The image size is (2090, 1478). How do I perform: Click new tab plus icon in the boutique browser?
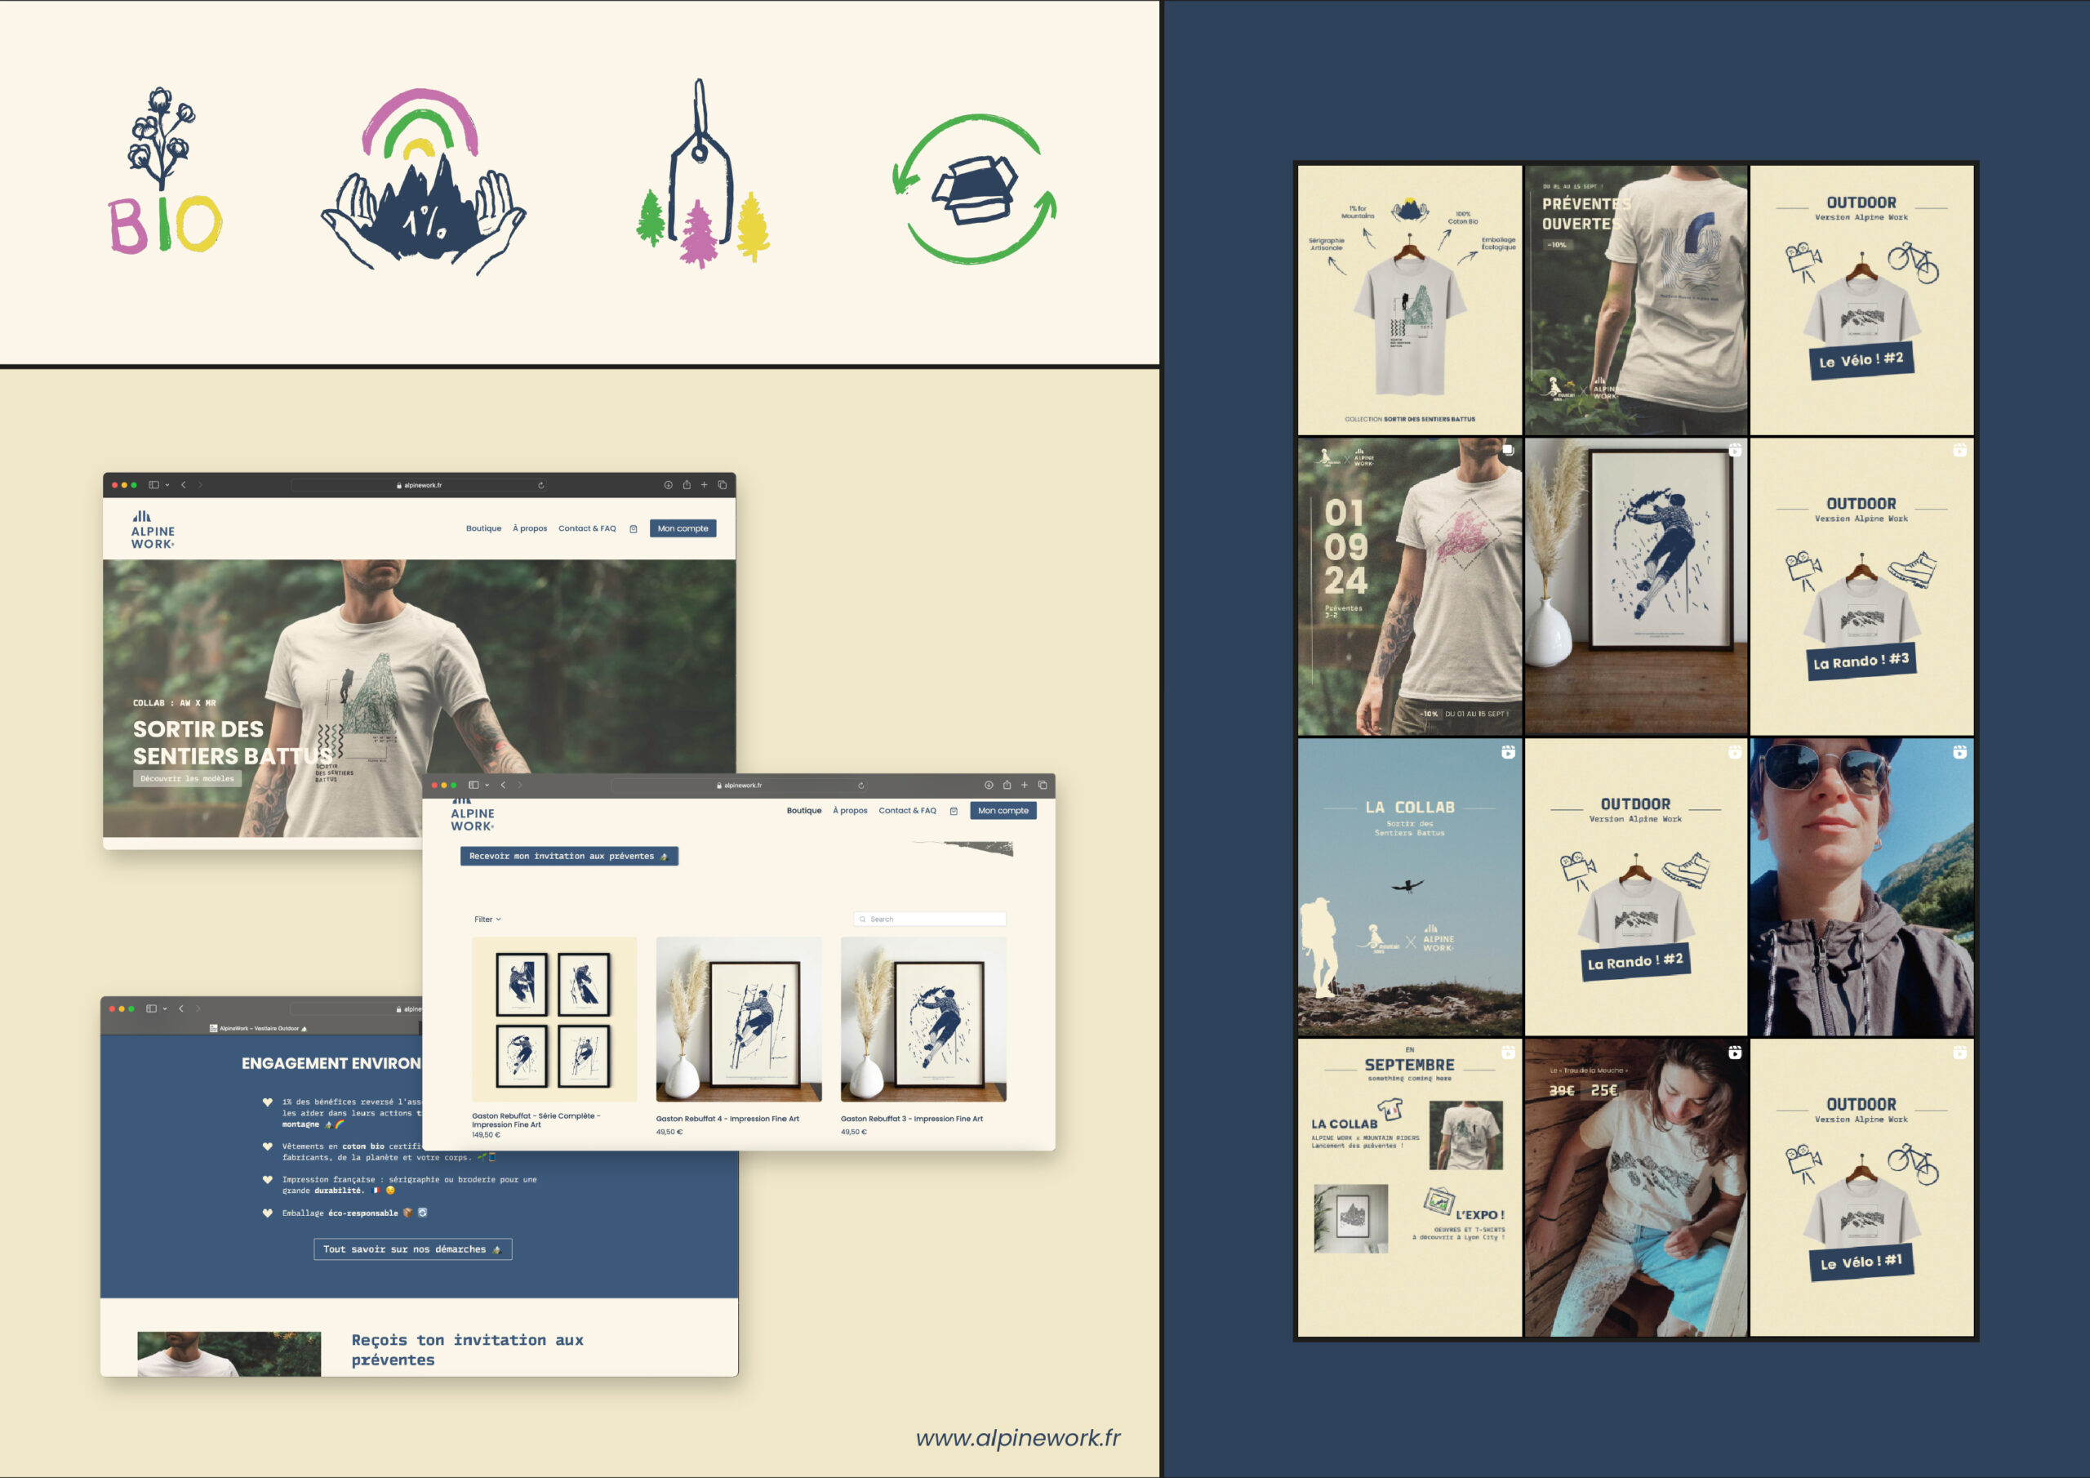1024,785
